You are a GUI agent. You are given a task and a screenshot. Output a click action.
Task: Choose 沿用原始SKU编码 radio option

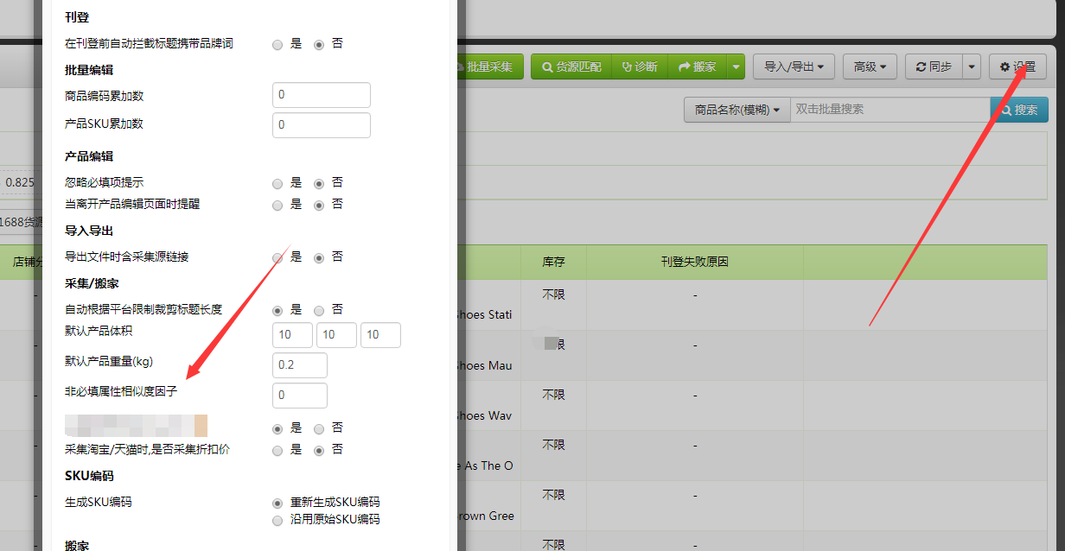[277, 520]
